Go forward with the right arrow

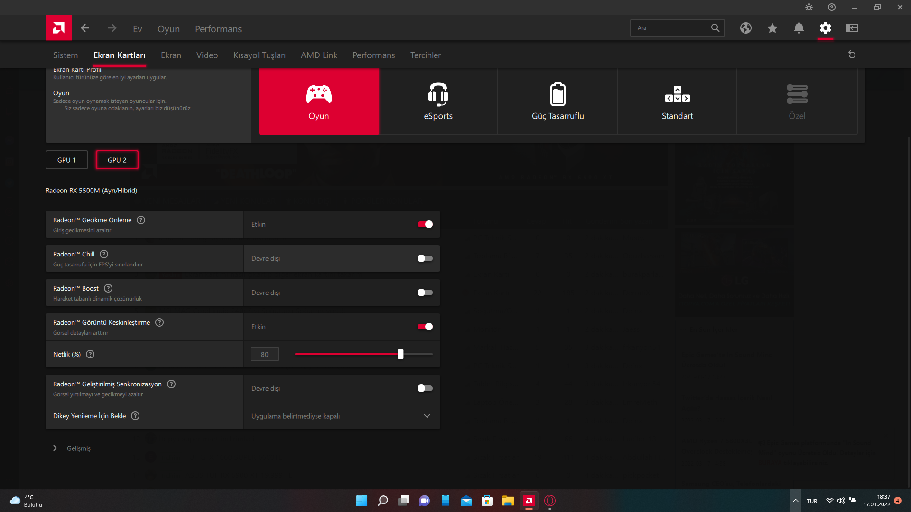point(112,28)
